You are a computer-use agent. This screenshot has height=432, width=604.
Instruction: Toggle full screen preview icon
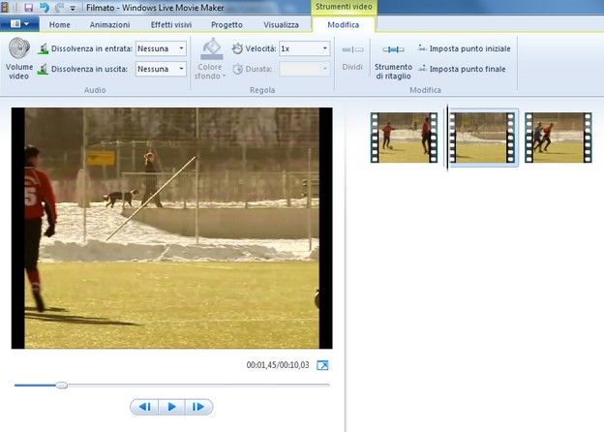322,365
